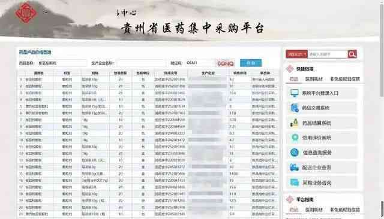Click the 剂型 column header
Screen dimensions: 384x219
pos(67,73)
